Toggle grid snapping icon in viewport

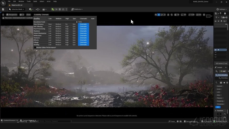pos(175,15)
